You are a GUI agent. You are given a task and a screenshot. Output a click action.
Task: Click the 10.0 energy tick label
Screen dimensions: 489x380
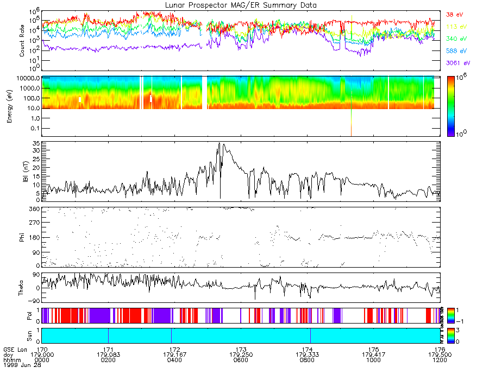click(33, 108)
